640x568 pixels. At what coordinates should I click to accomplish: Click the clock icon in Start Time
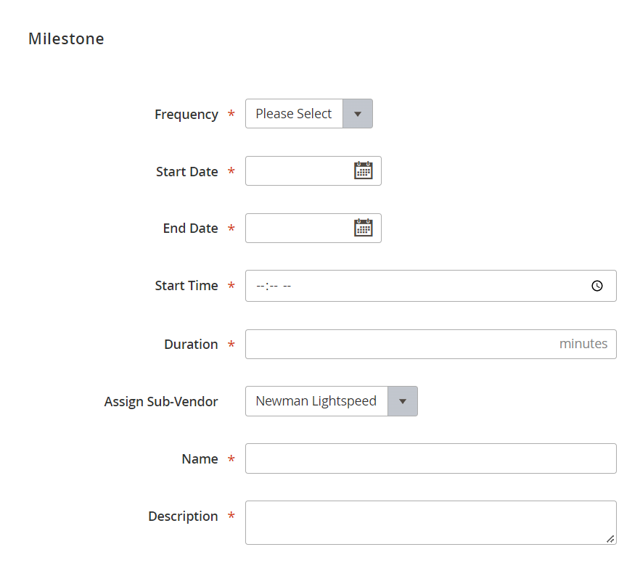pyautogui.click(x=596, y=286)
